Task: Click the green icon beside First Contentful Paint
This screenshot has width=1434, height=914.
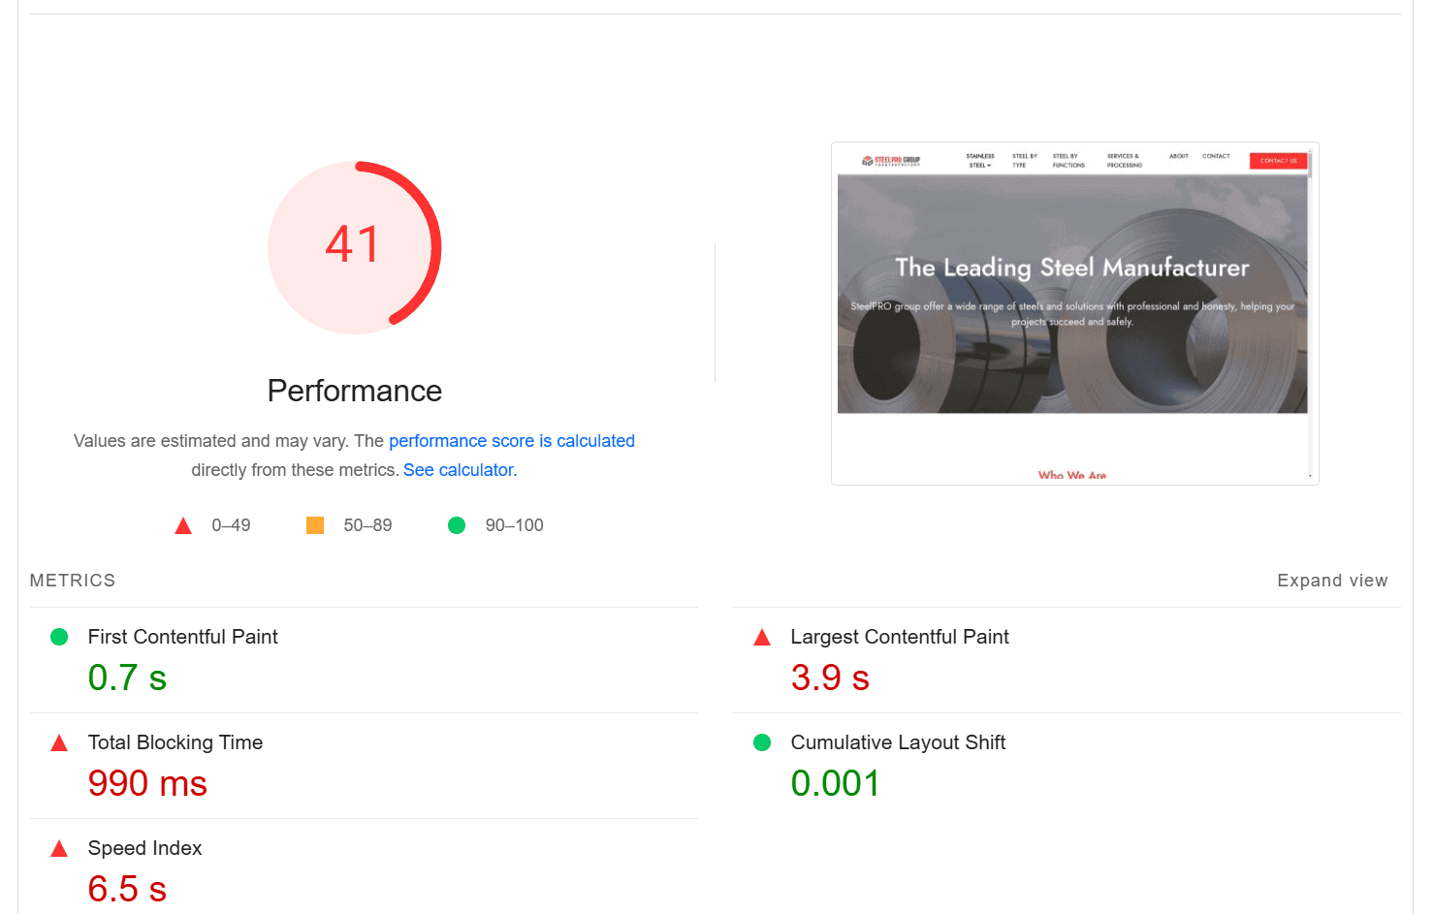Action: pos(59,637)
